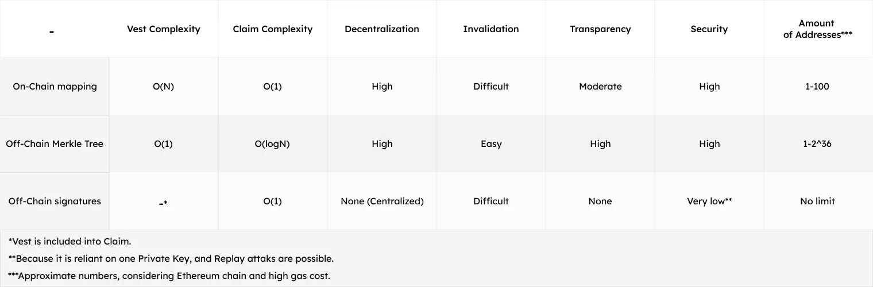Click the O(N) vest complexity cell
The image size is (873, 287).
click(x=164, y=87)
